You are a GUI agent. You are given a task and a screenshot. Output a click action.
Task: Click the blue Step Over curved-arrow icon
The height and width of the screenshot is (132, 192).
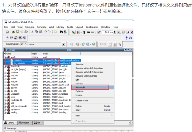[130, 38]
